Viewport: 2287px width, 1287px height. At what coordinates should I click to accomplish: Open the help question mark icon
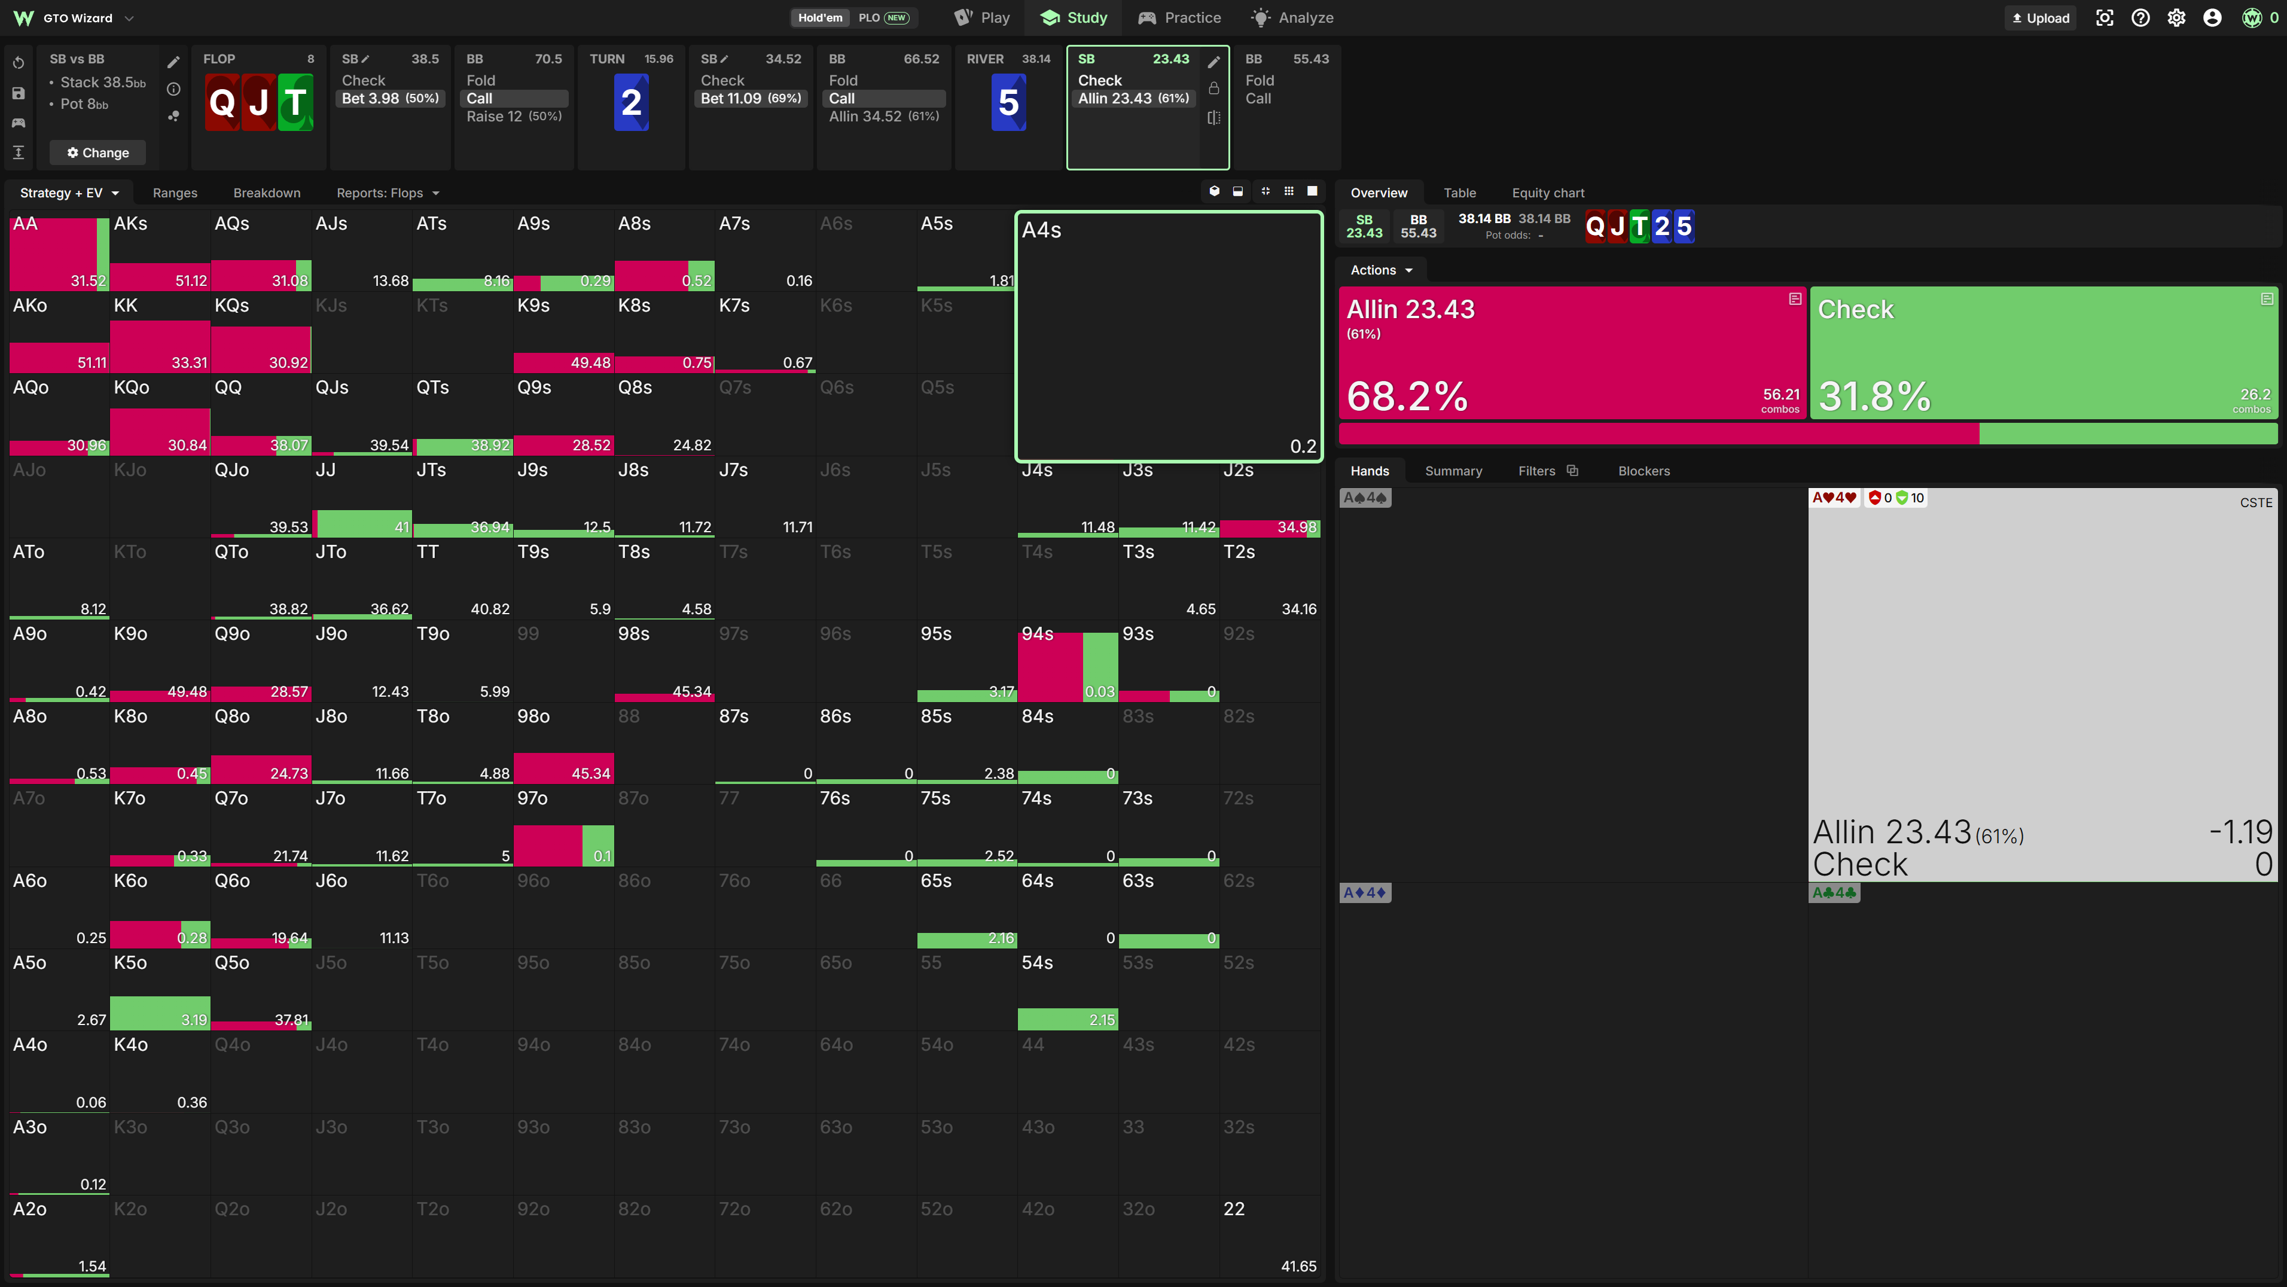click(x=2140, y=18)
